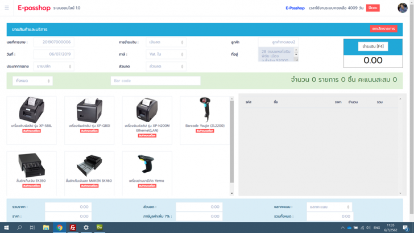Click the red badge under XP-58IIL
414x233 pixels.
click(31, 131)
